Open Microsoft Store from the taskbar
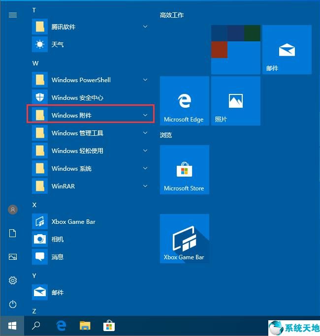This screenshot has height=336, width=320. tap(109, 326)
